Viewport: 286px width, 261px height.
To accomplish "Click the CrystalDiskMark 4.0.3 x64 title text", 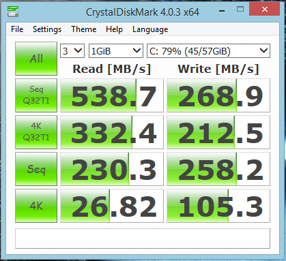I will pos(143,12).
